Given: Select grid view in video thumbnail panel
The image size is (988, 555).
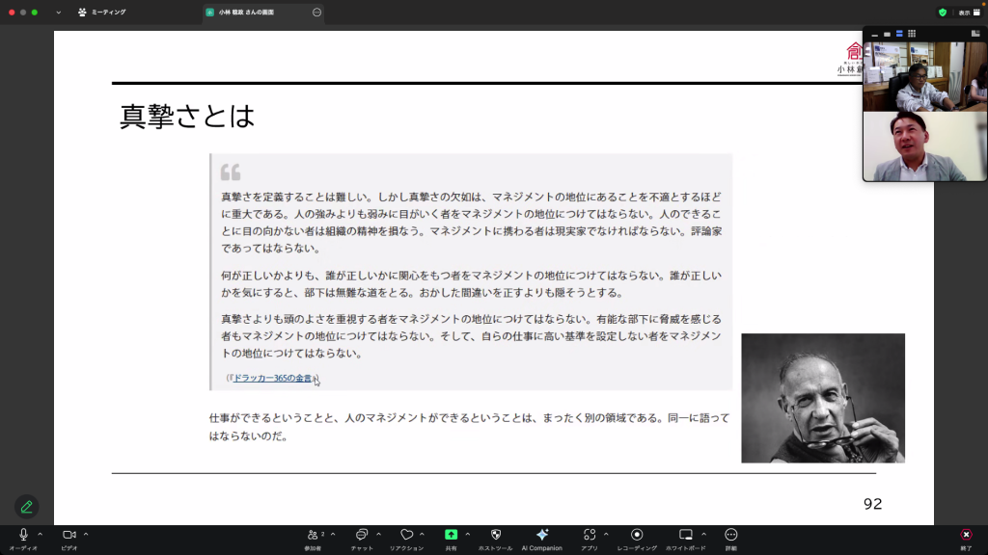Looking at the screenshot, I should pos(912,34).
